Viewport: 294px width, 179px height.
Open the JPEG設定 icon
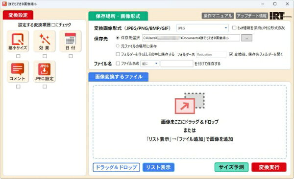coord(44,72)
